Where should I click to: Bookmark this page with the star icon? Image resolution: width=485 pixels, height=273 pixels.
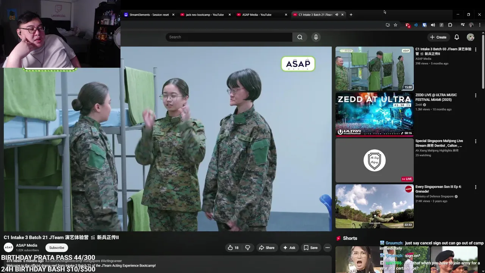click(x=396, y=25)
